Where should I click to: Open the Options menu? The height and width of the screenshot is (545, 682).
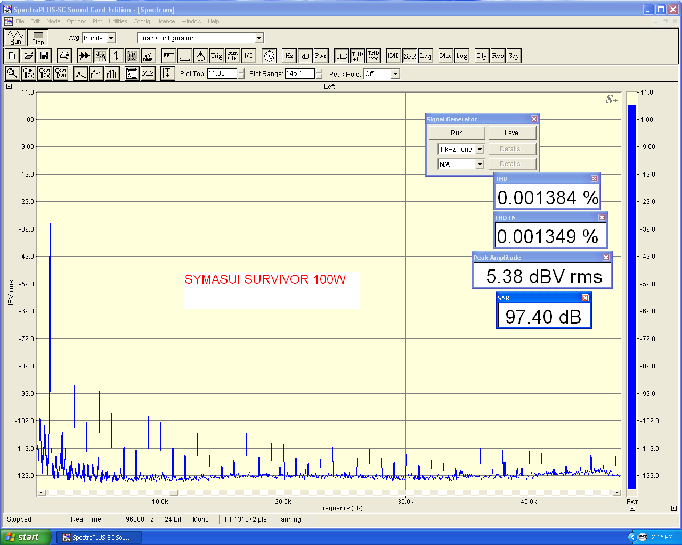pyautogui.click(x=77, y=21)
